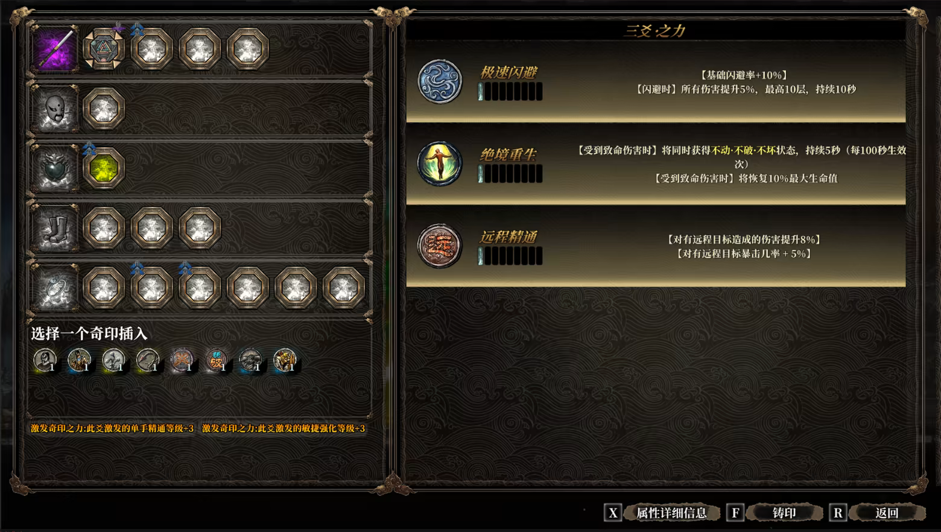The height and width of the screenshot is (532, 941).
Task: Select the chest armor equipment slot
Action: [56, 168]
